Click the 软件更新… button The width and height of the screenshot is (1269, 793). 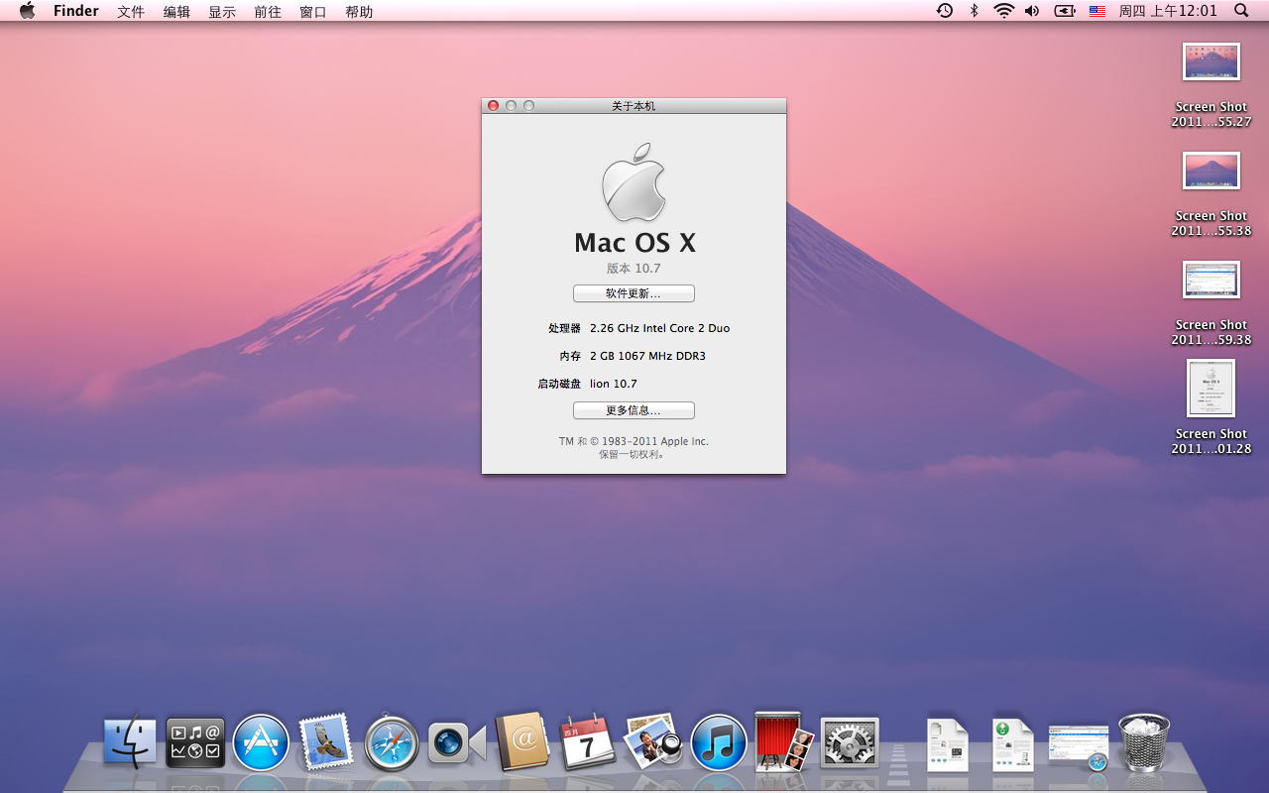(x=634, y=294)
